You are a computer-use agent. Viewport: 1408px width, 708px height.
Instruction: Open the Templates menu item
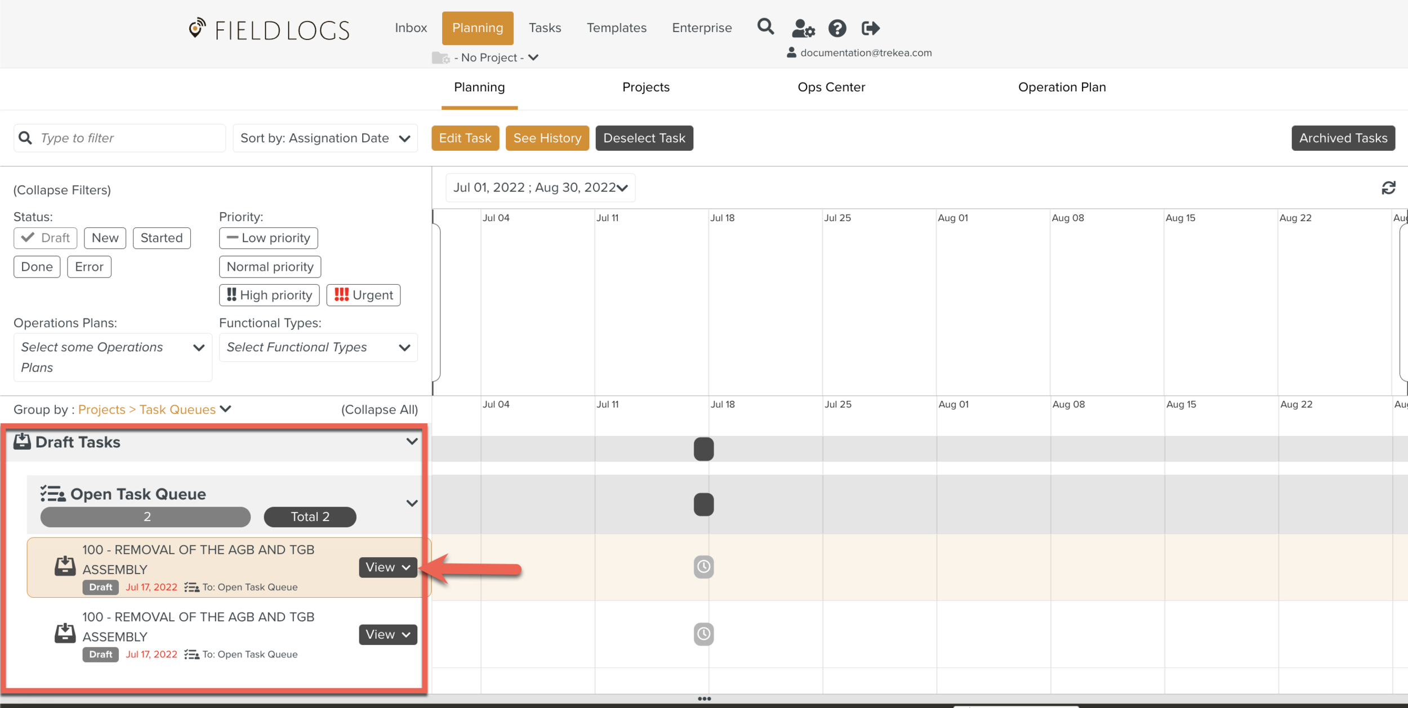coord(616,28)
